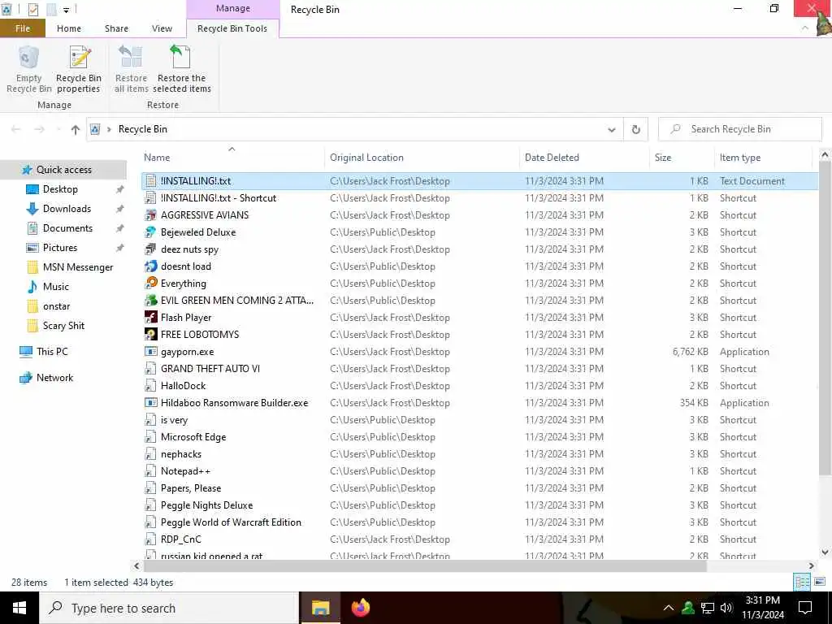Open volume control in tray
This screenshot has height=624, width=832.
click(726, 608)
